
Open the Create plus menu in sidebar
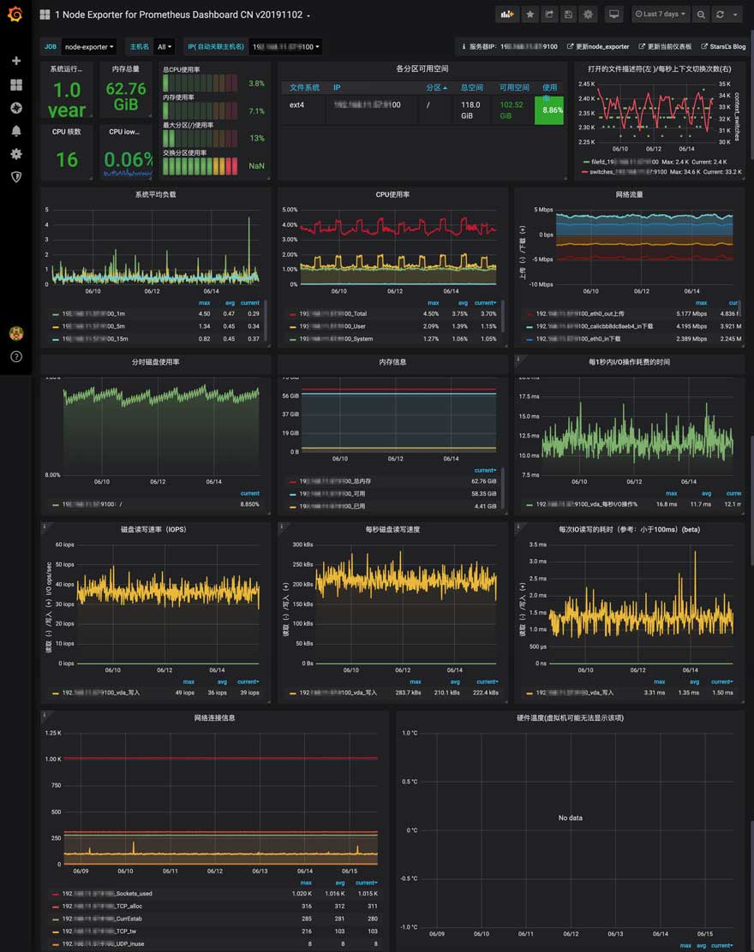click(15, 61)
